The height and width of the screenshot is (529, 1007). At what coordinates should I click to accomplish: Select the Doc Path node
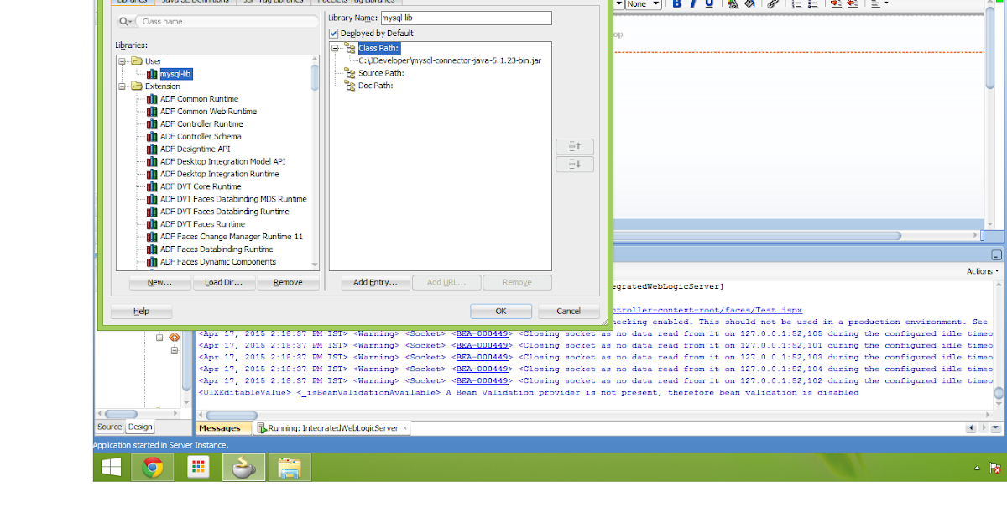pyautogui.click(x=375, y=86)
